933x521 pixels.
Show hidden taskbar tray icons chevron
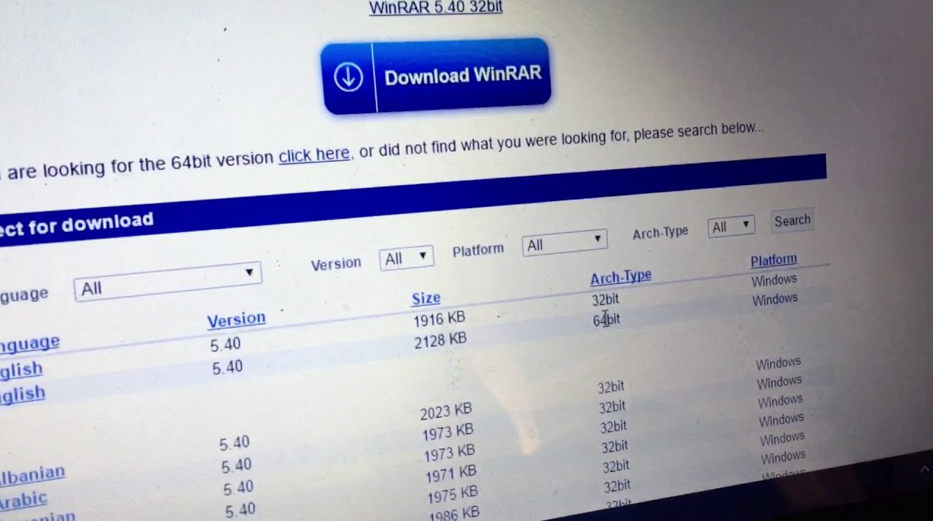[x=924, y=469]
